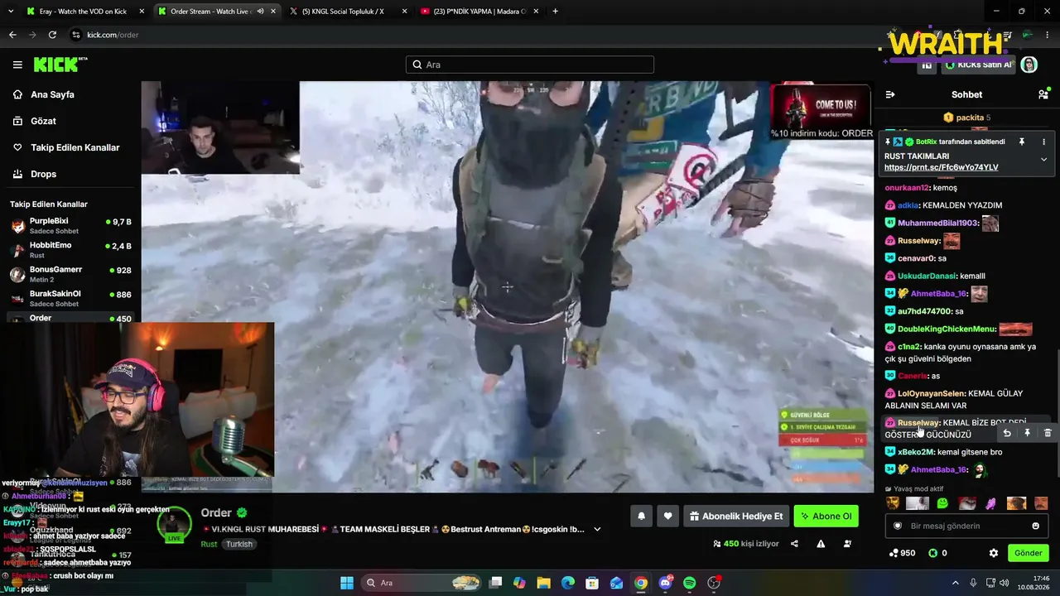Expand the stream title description
Screen dimensions: 1060x596
coord(597,529)
